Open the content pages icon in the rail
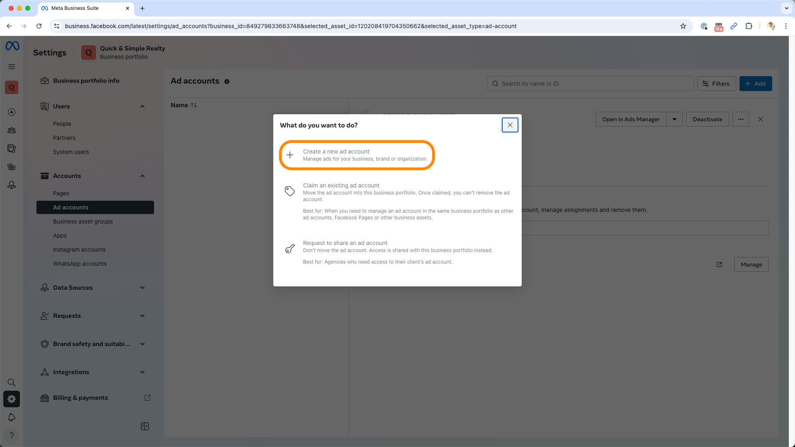Screen dimensions: 795x447 [x=12, y=149]
